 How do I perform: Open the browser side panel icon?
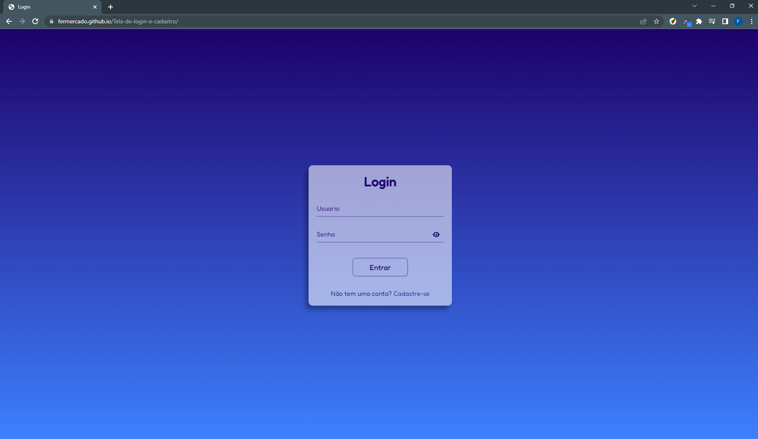click(x=725, y=21)
